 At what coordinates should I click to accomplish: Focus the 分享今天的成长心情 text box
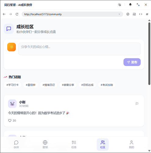click(x=79, y=49)
